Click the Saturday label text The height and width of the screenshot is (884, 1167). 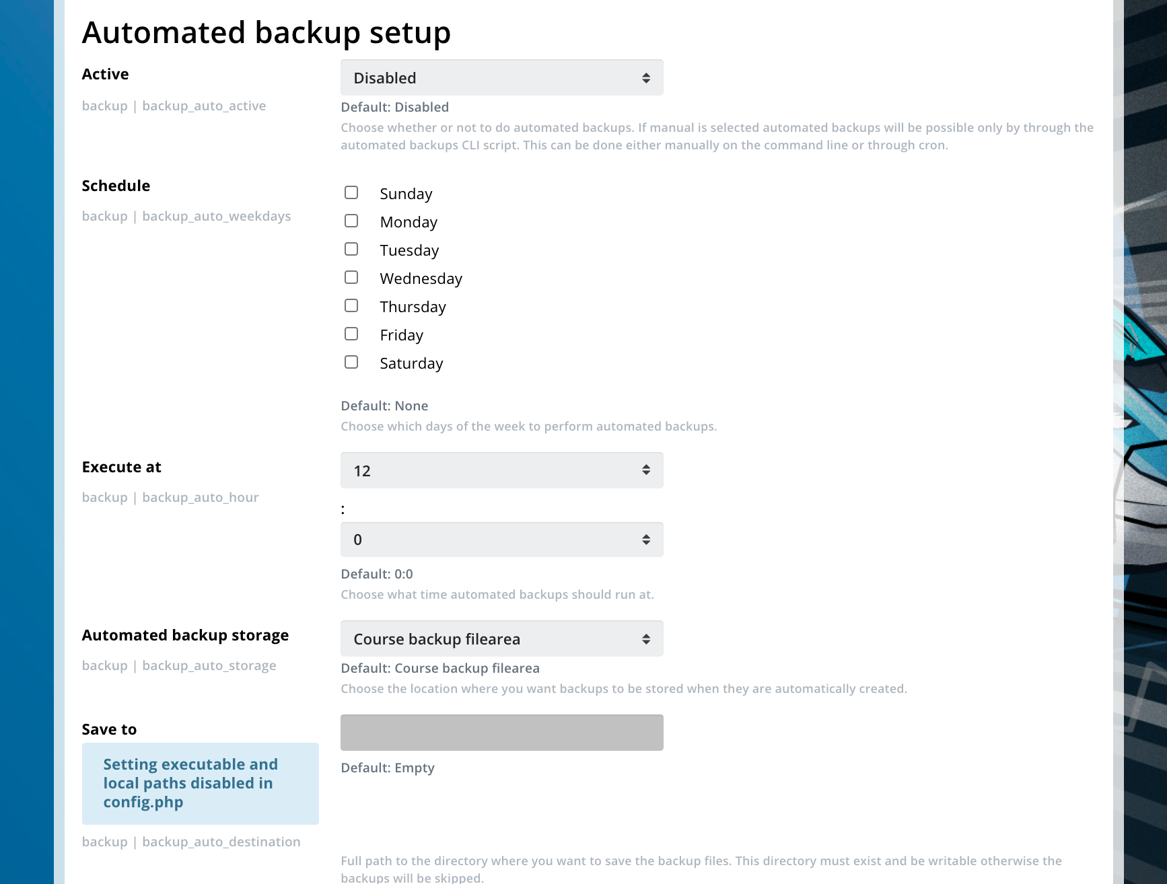411,363
